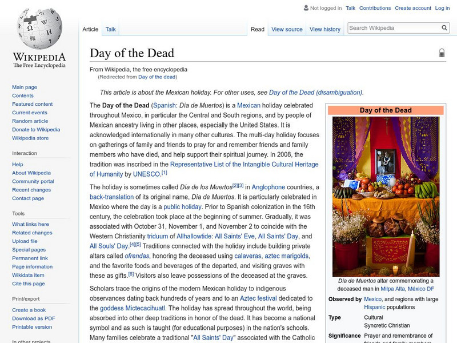The width and height of the screenshot is (457, 343).
Task: Click the page protection padlock icon
Action: [442, 53]
